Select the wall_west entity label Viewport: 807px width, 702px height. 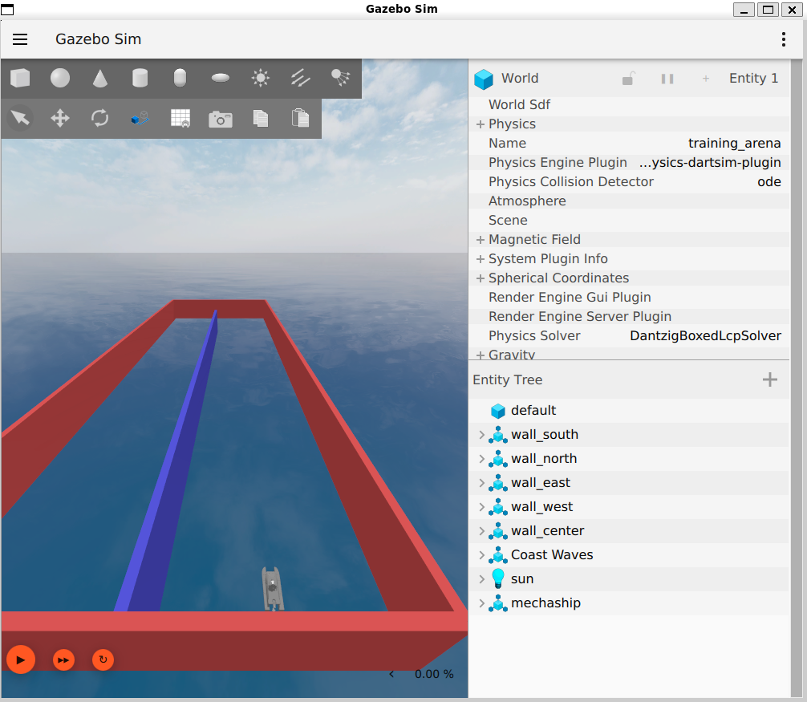(x=541, y=507)
